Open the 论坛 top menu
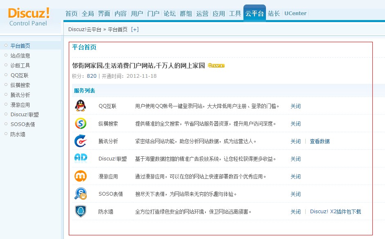The width and height of the screenshot is (385, 239). point(170,14)
